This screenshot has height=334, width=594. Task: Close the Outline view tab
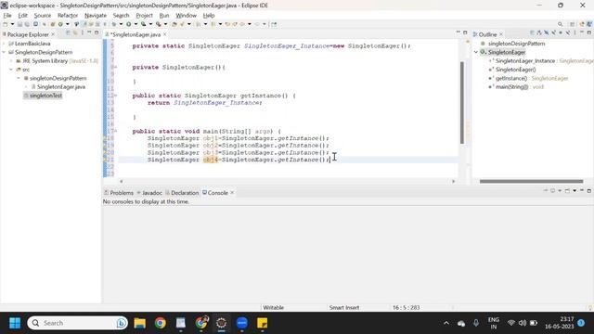tap(501, 34)
